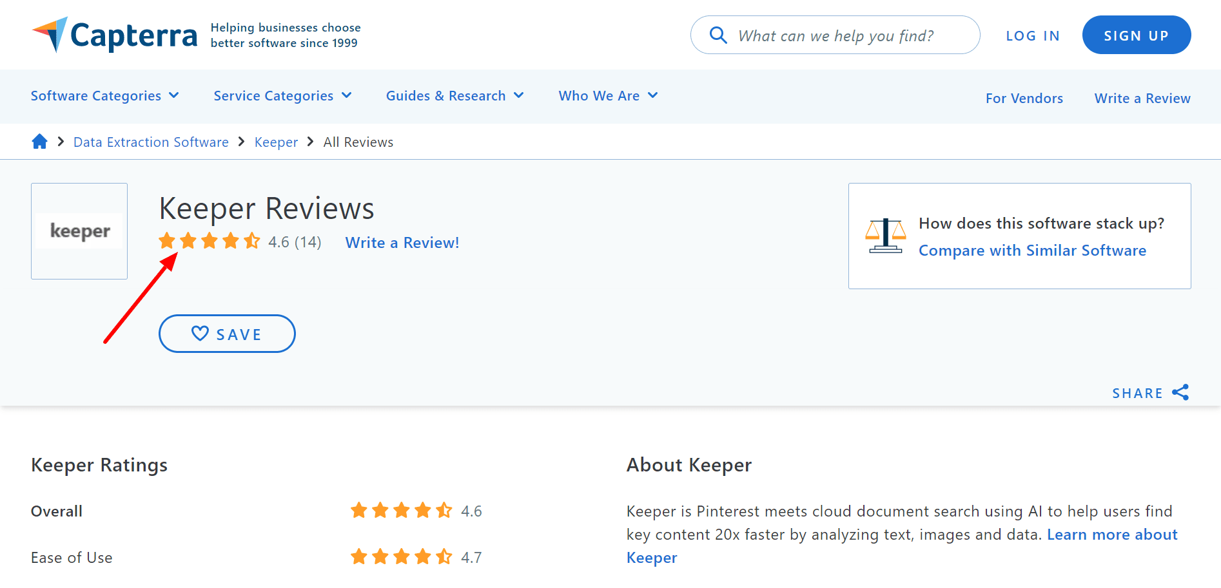This screenshot has height=588, width=1221.
Task: Open the Data Extraction Software breadcrumb
Action: (151, 142)
